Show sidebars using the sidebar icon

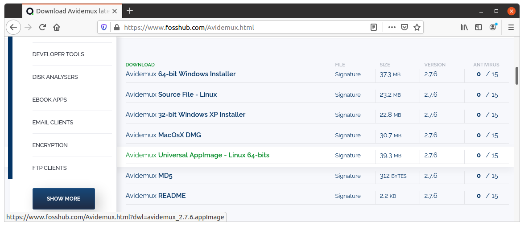tap(479, 27)
